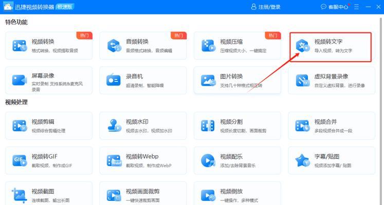The height and width of the screenshot is (205, 384).
Task: Click the app logo in title bar
Action: (8, 7)
